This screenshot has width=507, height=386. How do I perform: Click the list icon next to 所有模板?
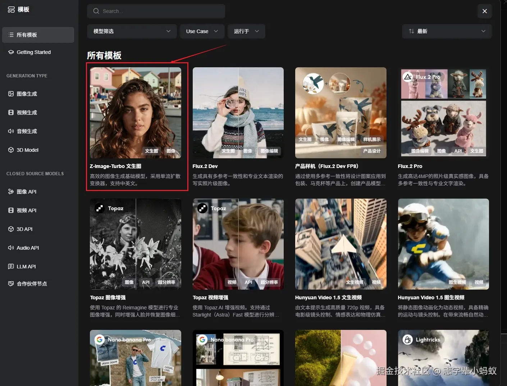click(x=11, y=35)
